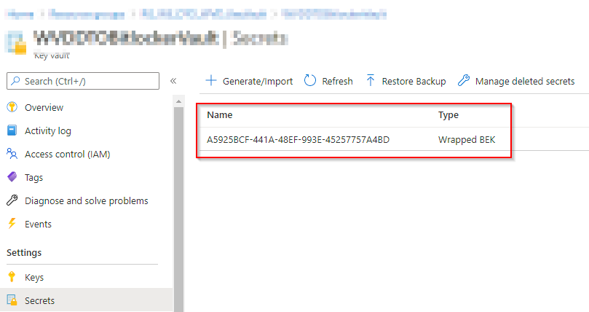This screenshot has height=312, width=589.
Task: Click the Overview lightbulb icon
Action: click(12, 107)
